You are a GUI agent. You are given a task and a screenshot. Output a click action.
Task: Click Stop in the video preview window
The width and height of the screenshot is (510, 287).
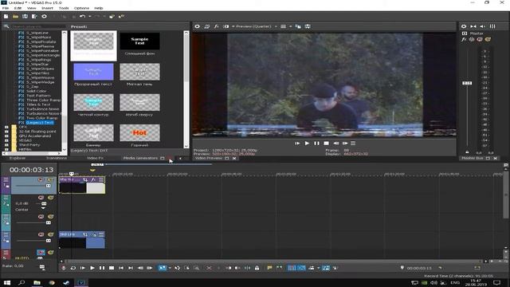point(326,143)
